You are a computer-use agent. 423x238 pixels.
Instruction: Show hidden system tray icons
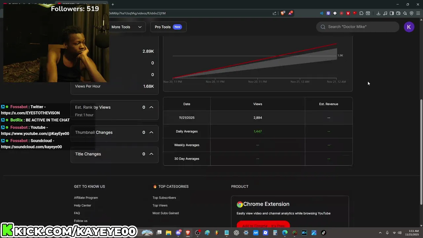point(380,233)
